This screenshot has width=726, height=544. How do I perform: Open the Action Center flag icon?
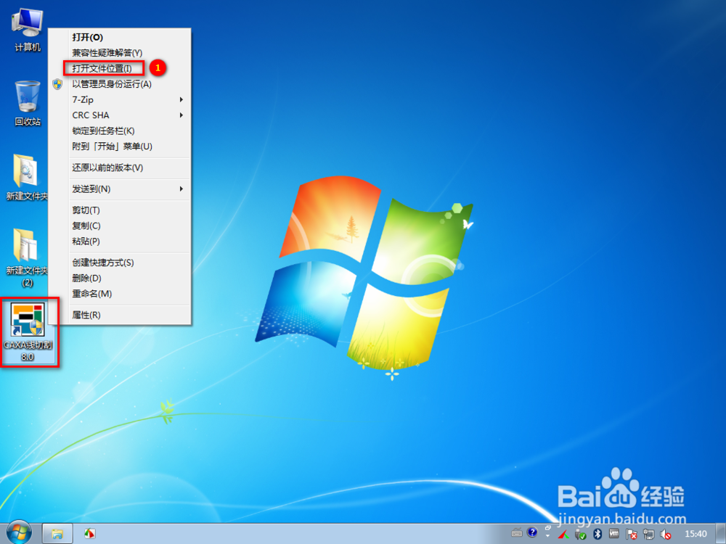(x=631, y=535)
